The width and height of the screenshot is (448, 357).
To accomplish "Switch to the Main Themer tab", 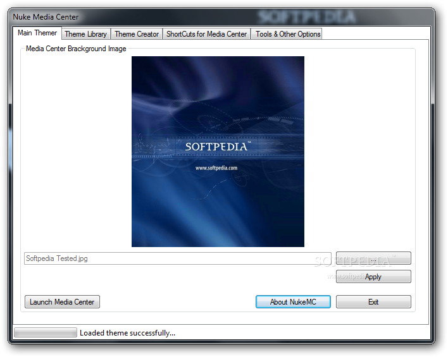I will [37, 33].
